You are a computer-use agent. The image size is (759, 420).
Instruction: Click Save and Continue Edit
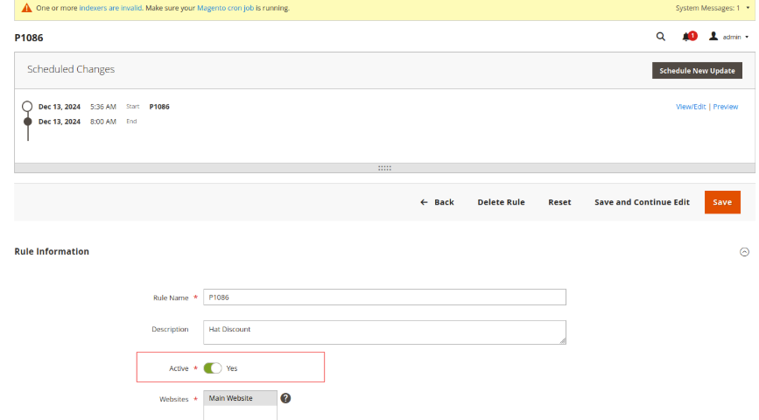[x=642, y=202]
